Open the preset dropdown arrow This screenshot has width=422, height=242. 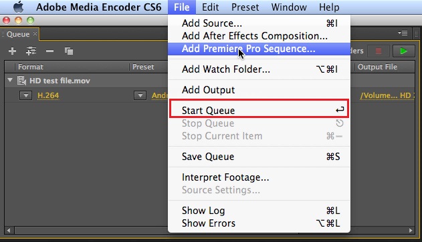tap(140, 95)
